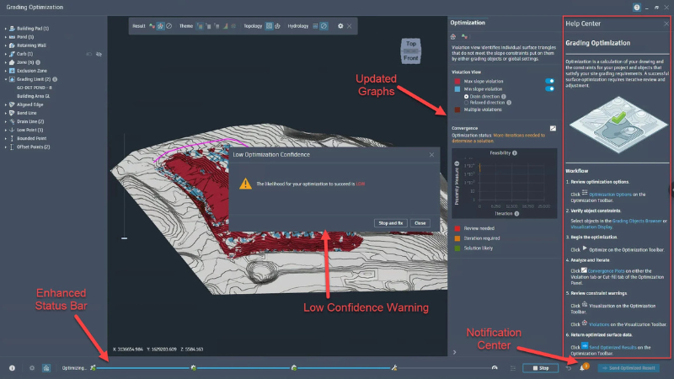Open visualization toolbar settings gear

(340, 26)
